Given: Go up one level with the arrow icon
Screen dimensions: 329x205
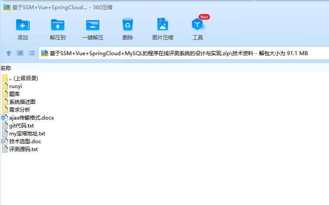Looking at the screenshot, I should click(9, 53).
